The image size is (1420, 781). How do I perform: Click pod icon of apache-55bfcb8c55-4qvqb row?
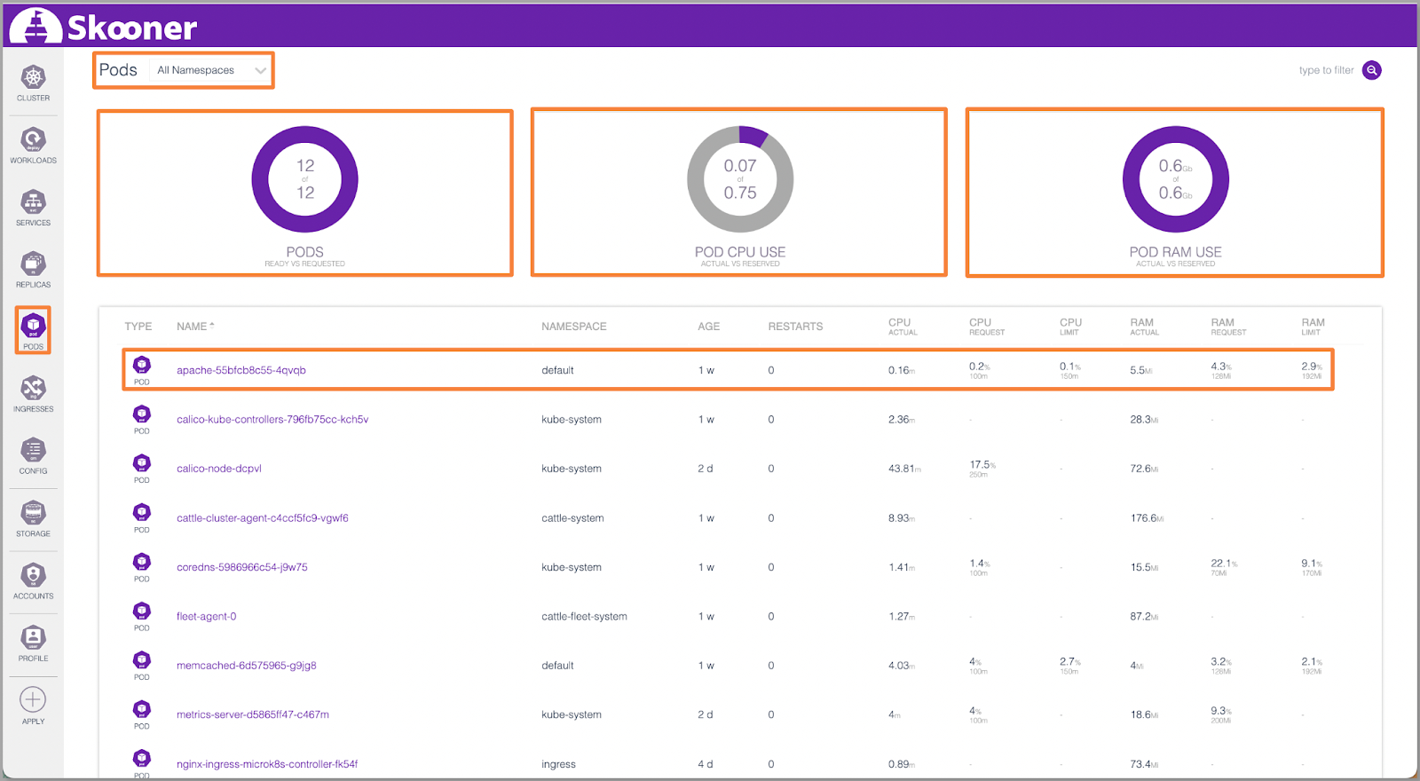[142, 365]
